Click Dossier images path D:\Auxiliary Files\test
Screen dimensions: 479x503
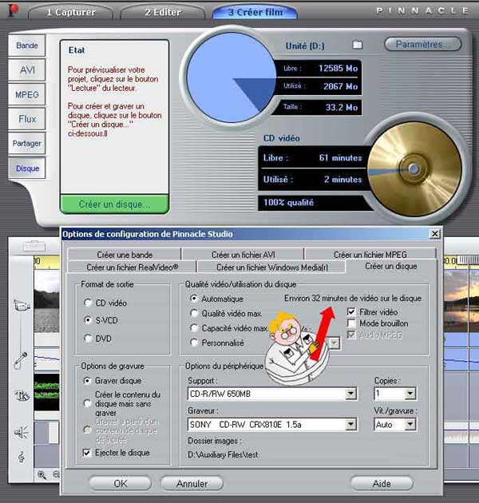pyautogui.click(x=223, y=454)
